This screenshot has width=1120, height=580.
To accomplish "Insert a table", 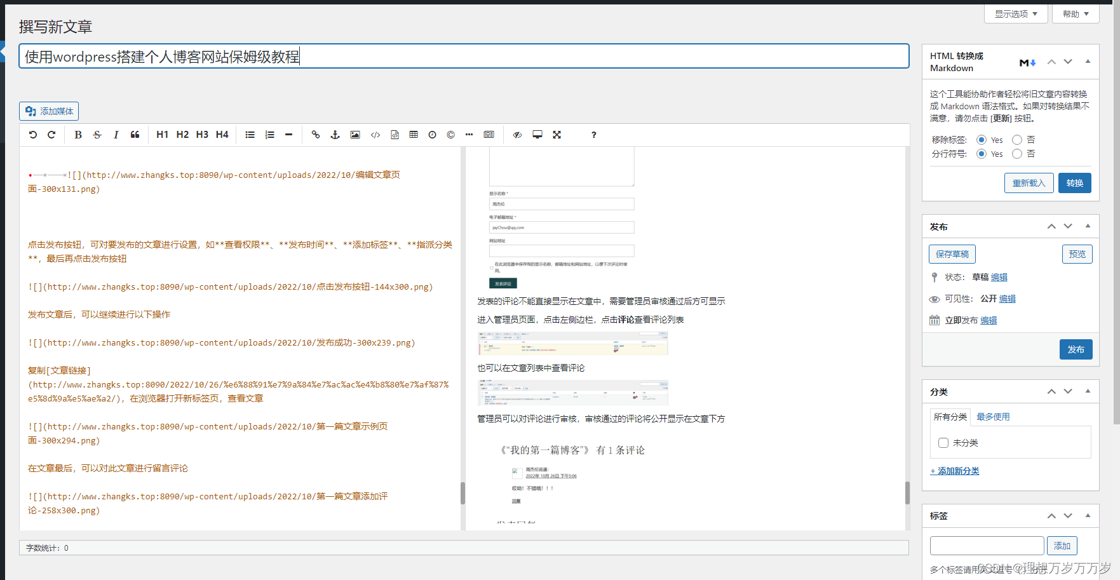I will pyautogui.click(x=414, y=135).
